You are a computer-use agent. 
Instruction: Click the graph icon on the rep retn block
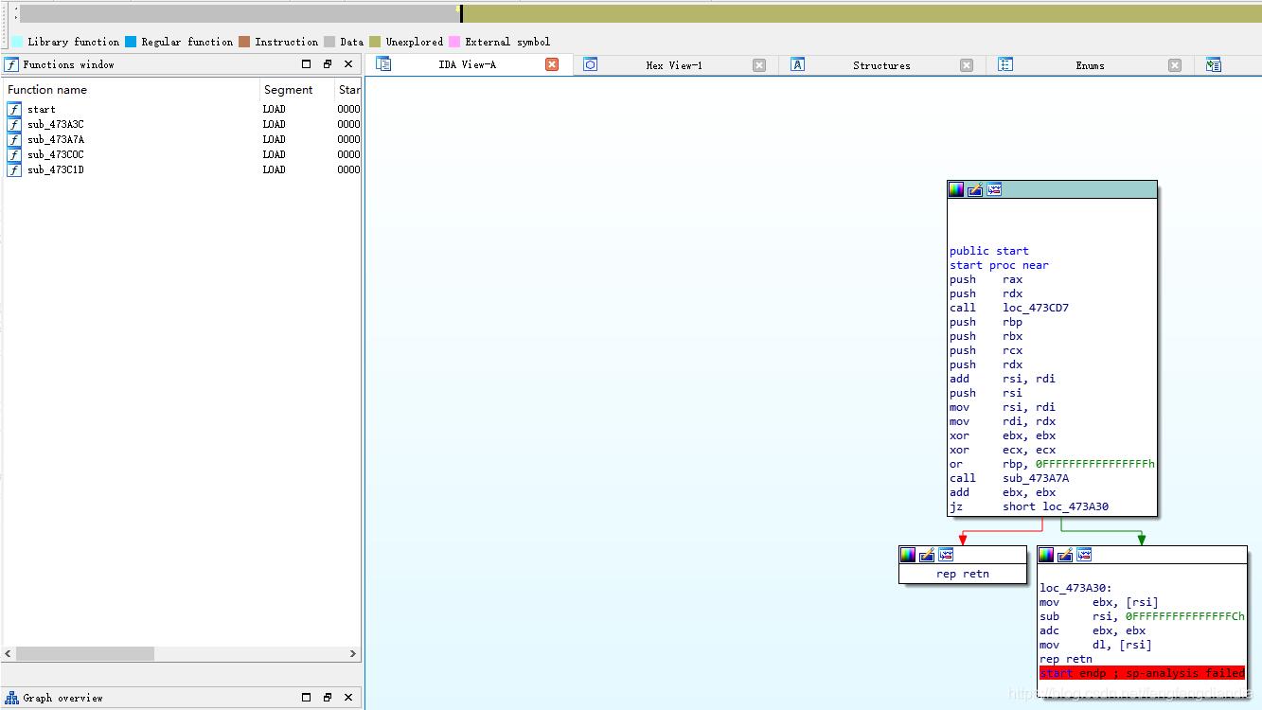click(x=945, y=555)
